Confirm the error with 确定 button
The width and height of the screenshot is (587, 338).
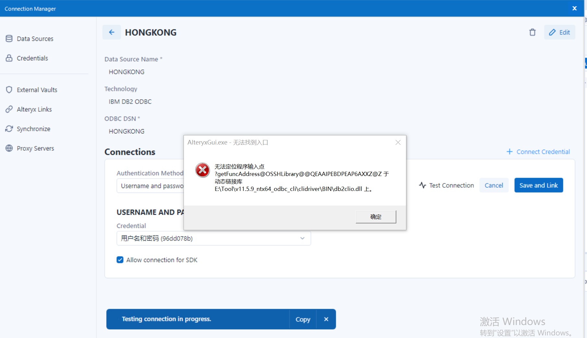[376, 217]
